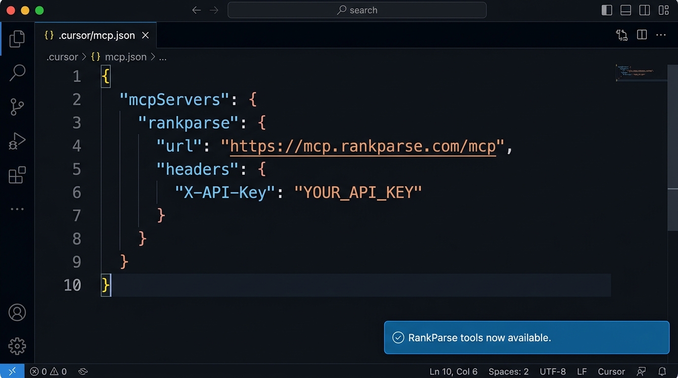Open more editor actions ellipsis

pyautogui.click(x=661, y=35)
